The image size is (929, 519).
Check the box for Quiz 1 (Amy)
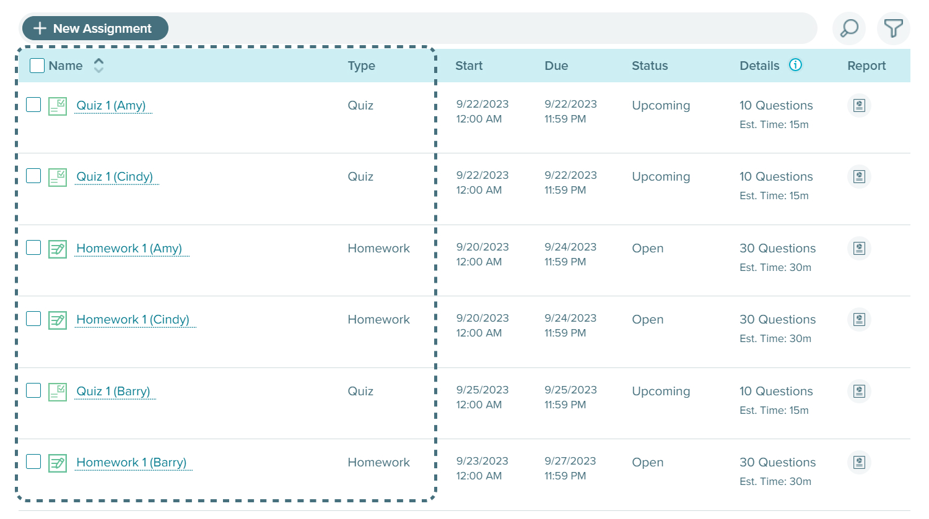point(33,105)
